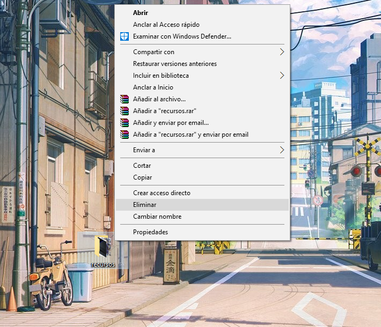The width and height of the screenshot is (381, 327).
Task: Choose 'Añadir a "recursos.rar" y enviar por email'
Action: point(202,135)
